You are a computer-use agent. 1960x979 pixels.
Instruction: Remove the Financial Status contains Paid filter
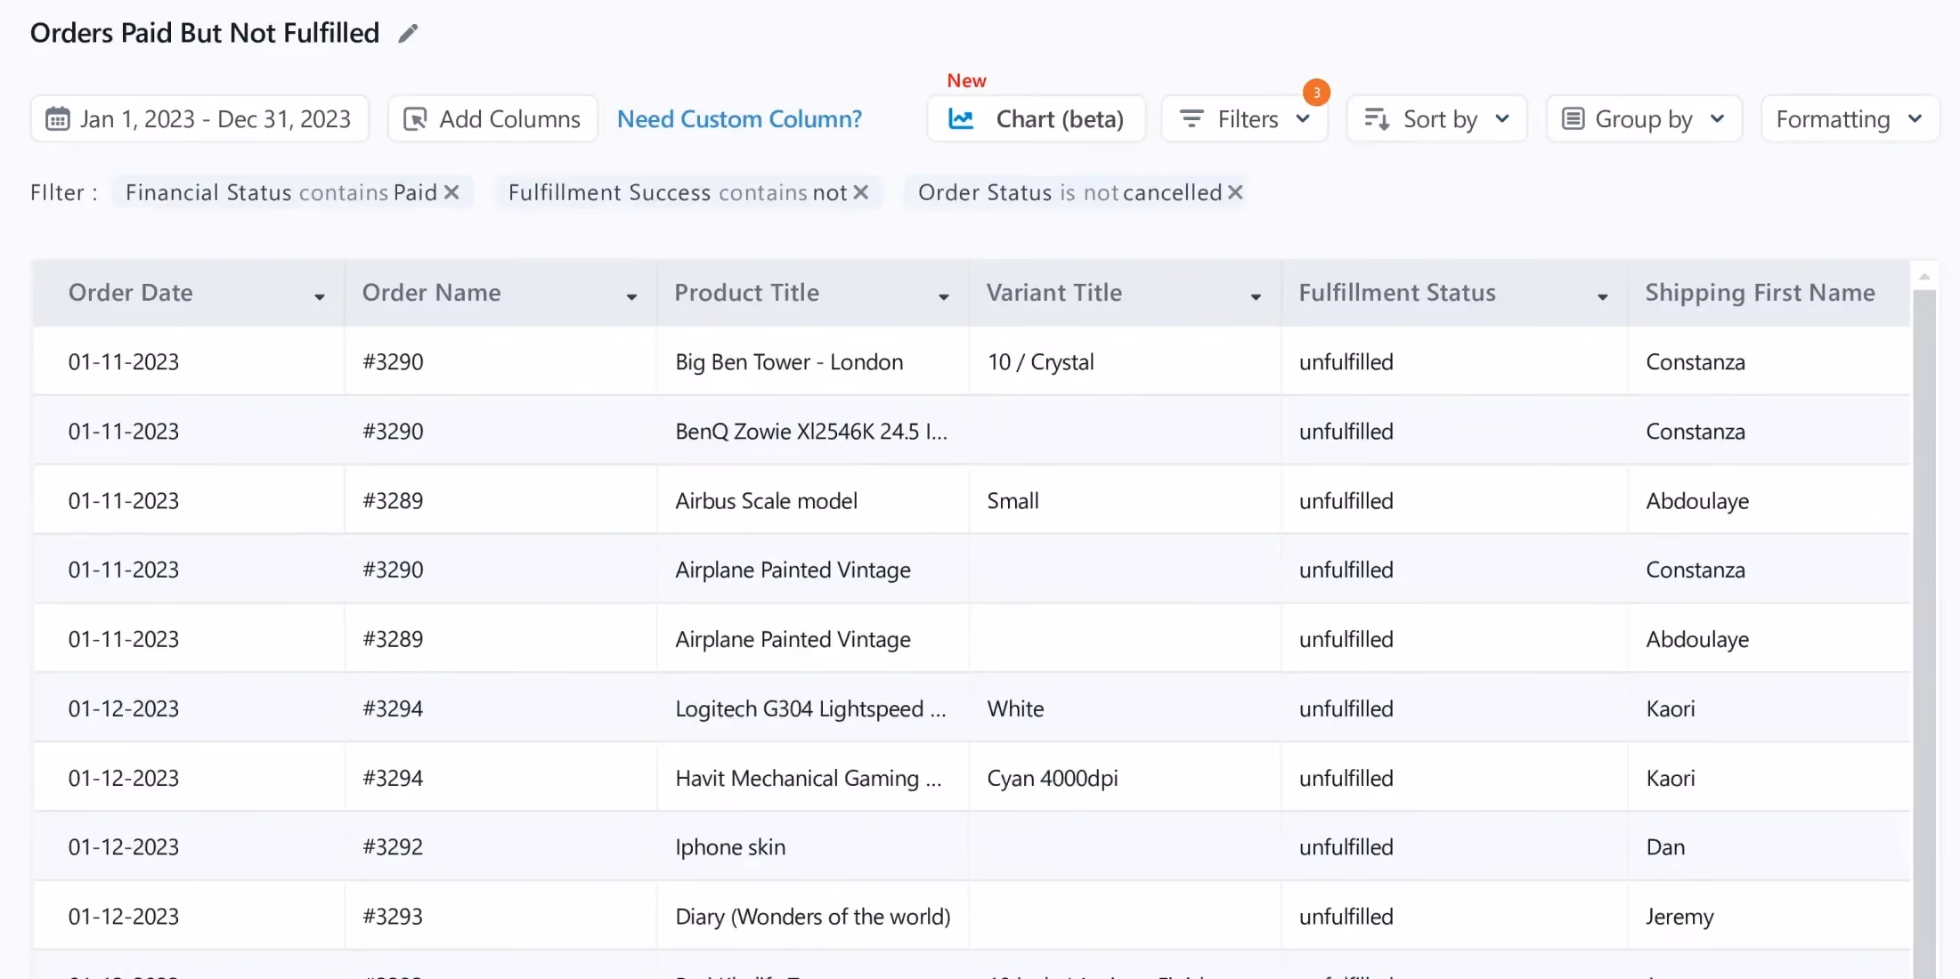[x=451, y=192]
